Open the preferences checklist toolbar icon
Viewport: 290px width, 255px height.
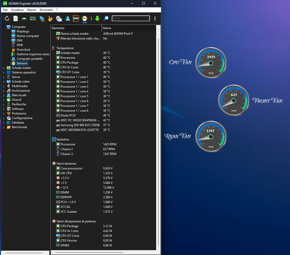point(59,18)
